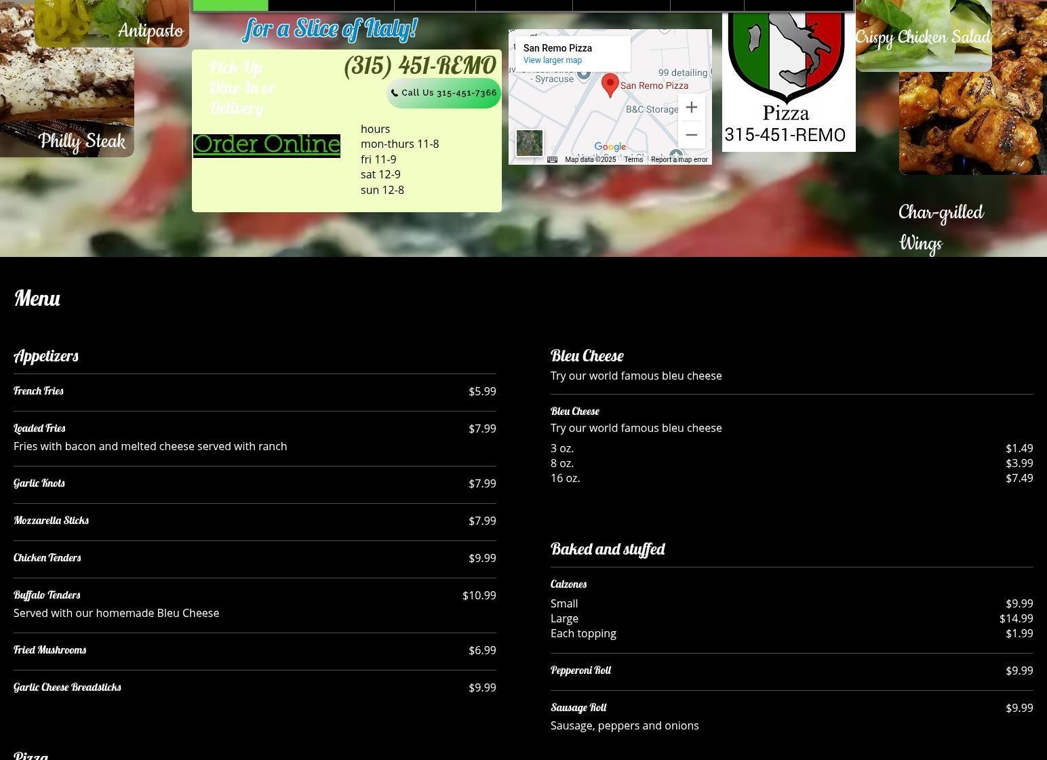
Task: Select the Loaded Fries menu item
Action: click(39, 428)
